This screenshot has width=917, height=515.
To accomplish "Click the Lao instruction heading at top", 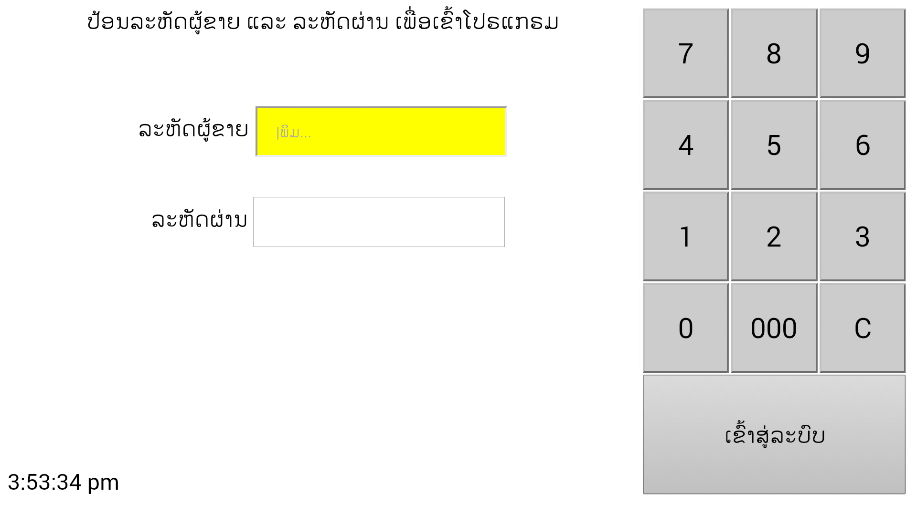I will pyautogui.click(x=323, y=22).
